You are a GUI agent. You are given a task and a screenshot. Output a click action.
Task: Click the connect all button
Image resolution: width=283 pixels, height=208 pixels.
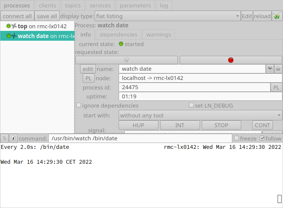[x=17, y=16]
